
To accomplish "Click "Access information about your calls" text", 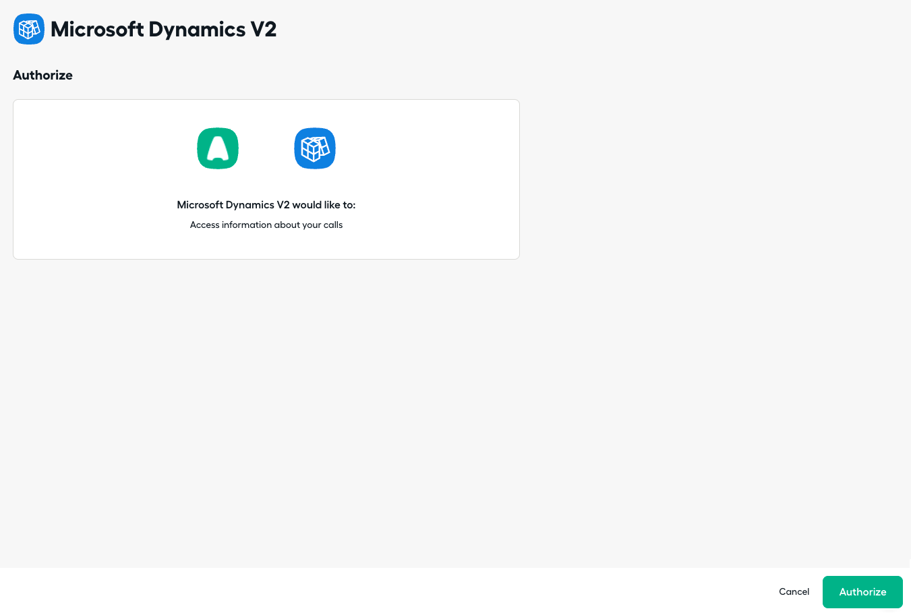I will click(266, 225).
